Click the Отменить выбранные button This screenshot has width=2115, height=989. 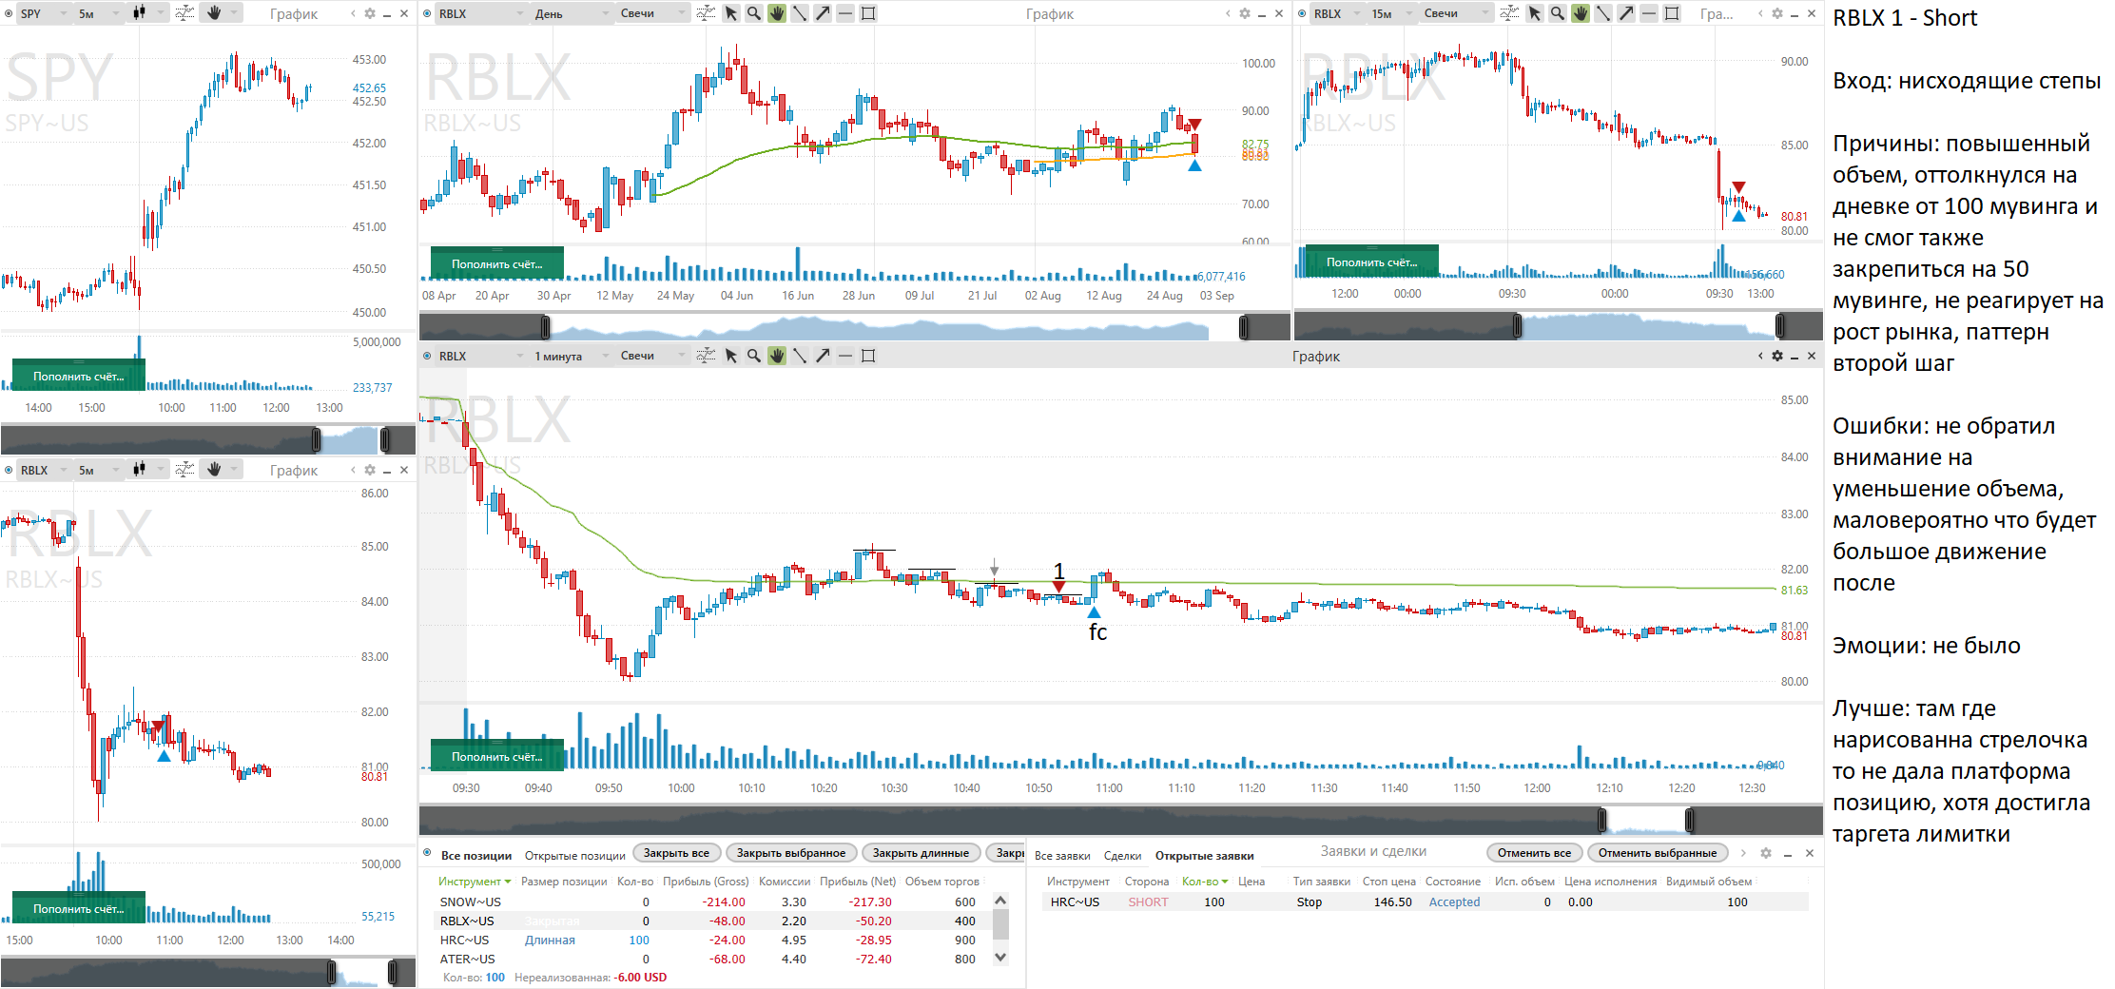coord(1657,853)
